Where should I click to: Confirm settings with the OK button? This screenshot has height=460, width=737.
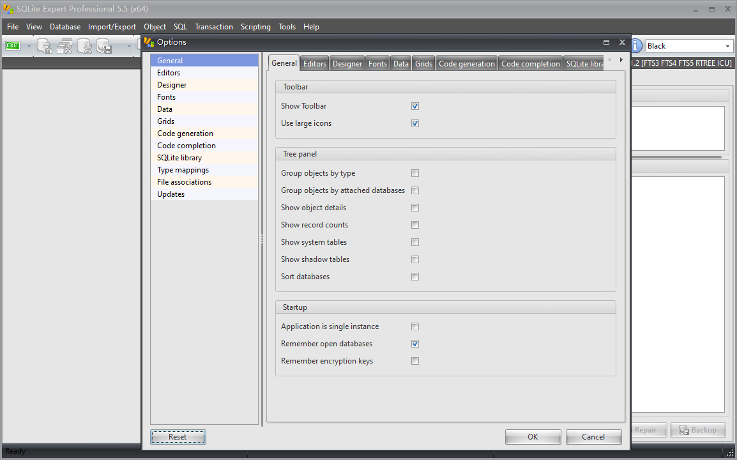click(533, 436)
